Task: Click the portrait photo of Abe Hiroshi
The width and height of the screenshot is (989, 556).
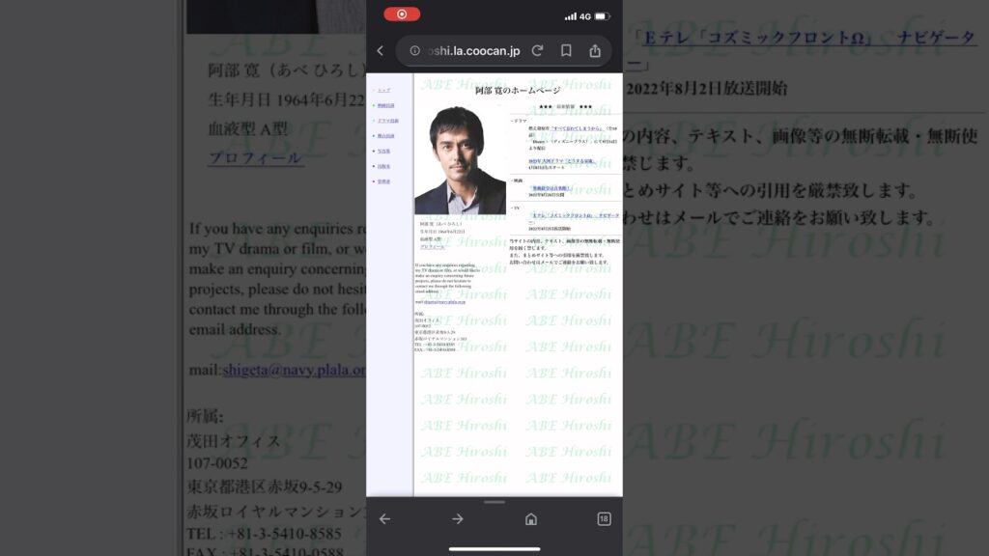Action: tap(460, 159)
